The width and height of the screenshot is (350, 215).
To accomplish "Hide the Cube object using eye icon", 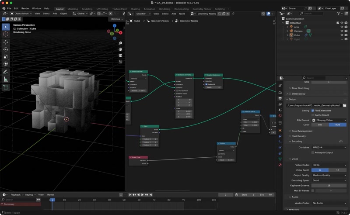I will point(342,35).
